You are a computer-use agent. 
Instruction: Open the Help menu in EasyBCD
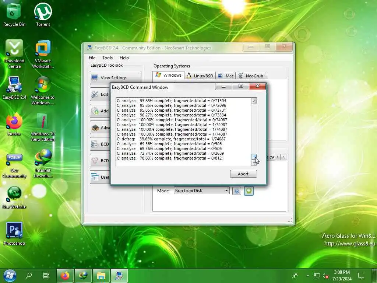point(124,58)
